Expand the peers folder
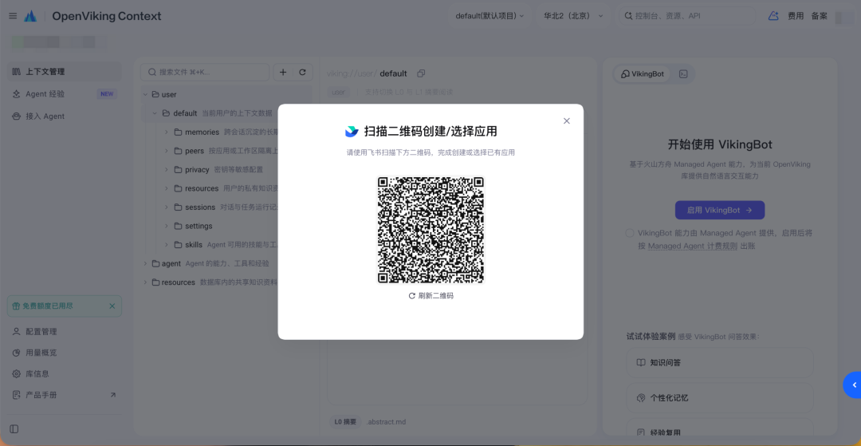This screenshot has height=446, width=861. pyautogui.click(x=167, y=151)
